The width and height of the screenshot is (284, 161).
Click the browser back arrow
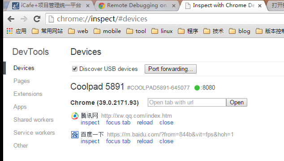pyautogui.click(x=11, y=19)
